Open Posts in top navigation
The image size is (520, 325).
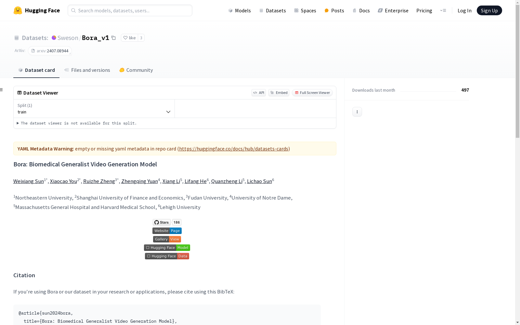click(x=334, y=10)
